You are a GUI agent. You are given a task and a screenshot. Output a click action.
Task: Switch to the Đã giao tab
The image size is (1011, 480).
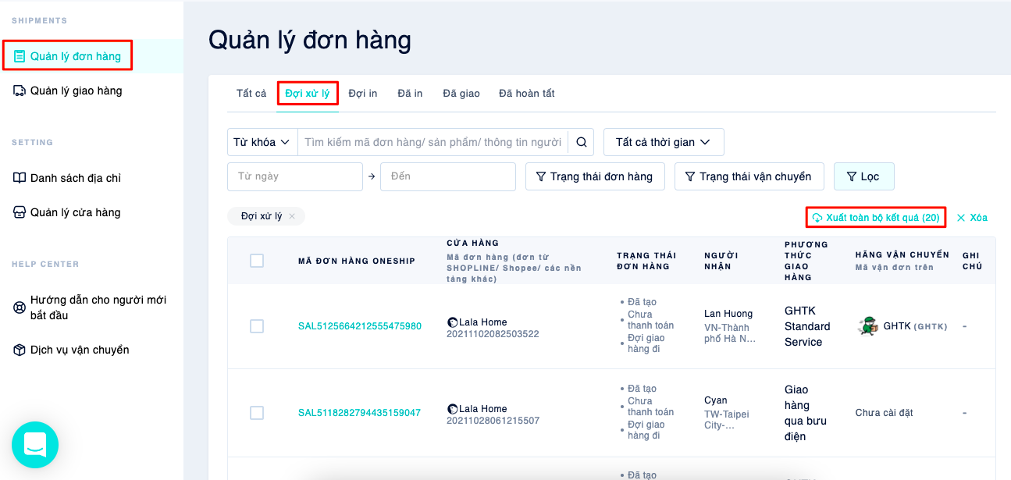click(461, 94)
